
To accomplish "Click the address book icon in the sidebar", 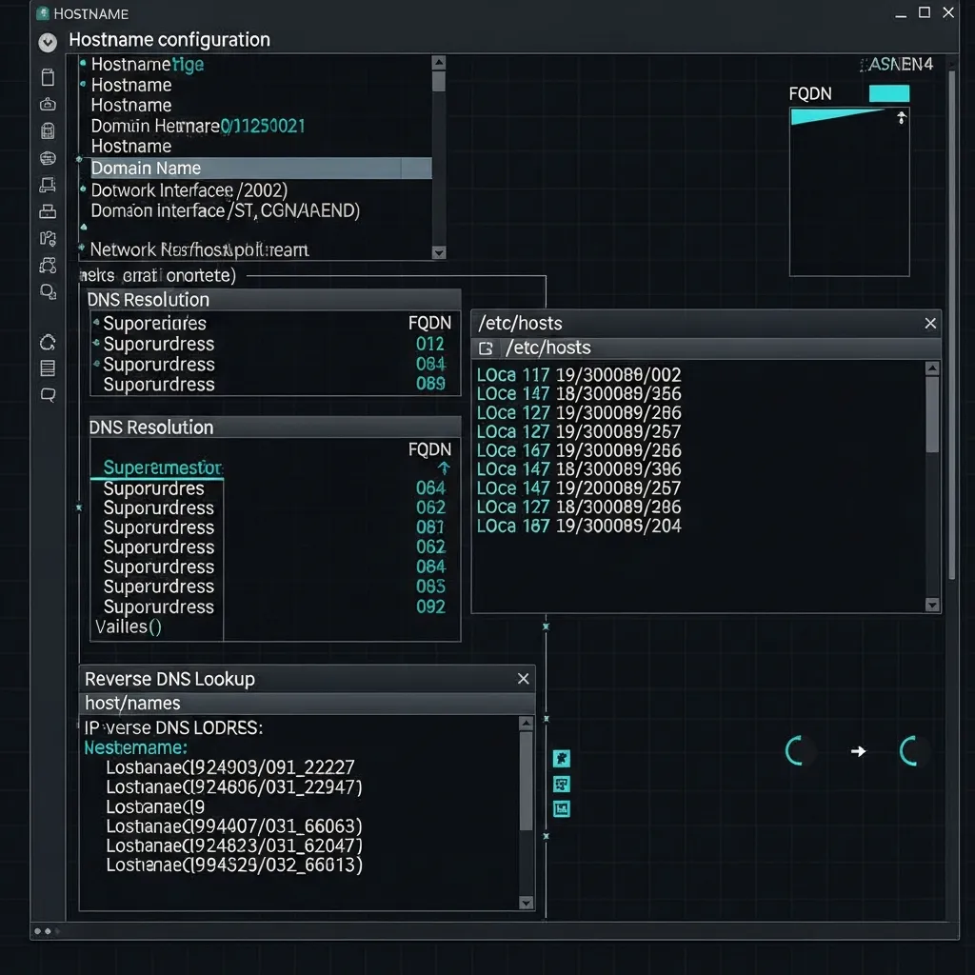I will pyautogui.click(x=48, y=130).
